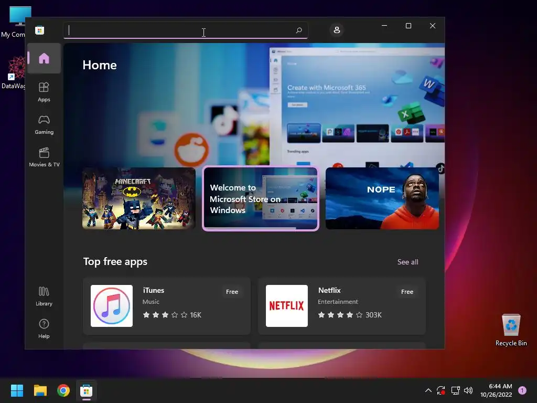This screenshot has height=403, width=537.
Task: Select the DataWag desktop shortcut
Action: (13, 72)
